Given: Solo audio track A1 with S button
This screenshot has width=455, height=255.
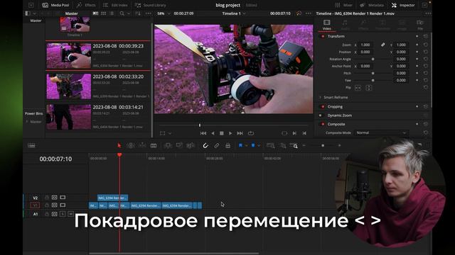Looking at the screenshot, I should [63, 214].
